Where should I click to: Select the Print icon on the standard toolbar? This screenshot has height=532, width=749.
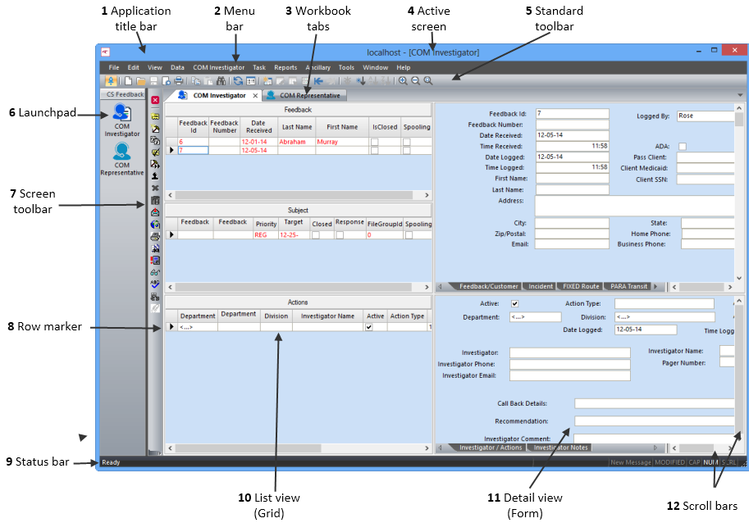pos(178,80)
